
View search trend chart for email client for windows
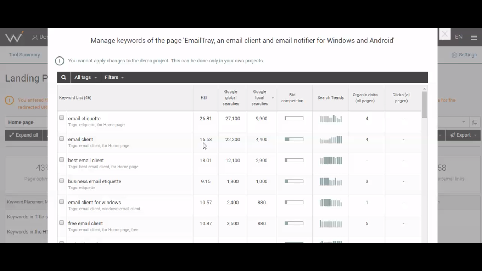point(331,203)
